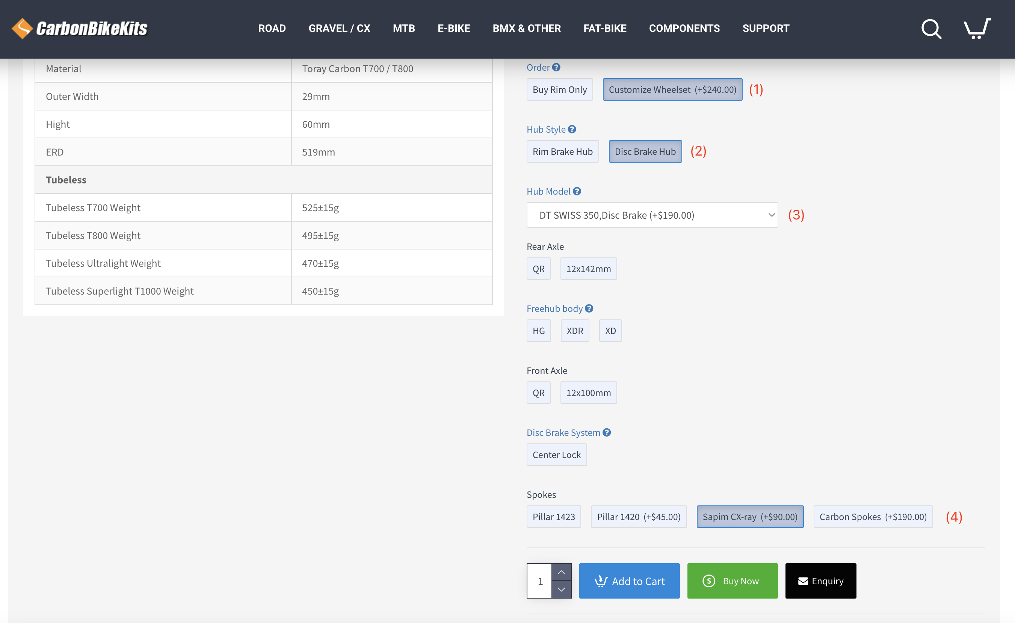Select the XDR freehub body
Image resolution: width=1015 pixels, height=623 pixels.
coord(575,331)
